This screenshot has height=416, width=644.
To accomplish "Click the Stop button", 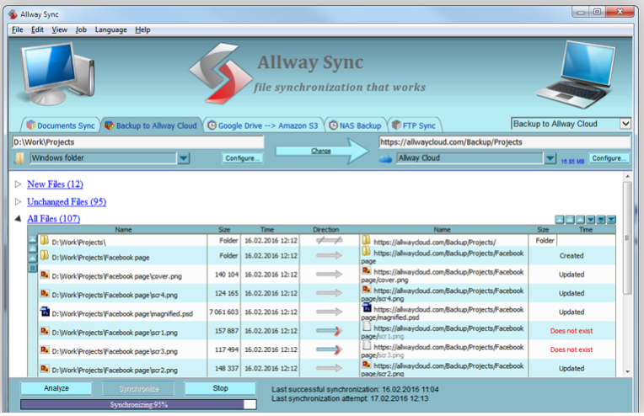I will point(220,388).
